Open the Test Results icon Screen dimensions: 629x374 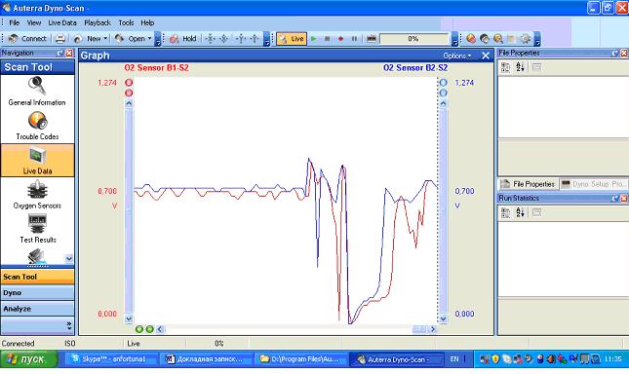click(x=38, y=229)
